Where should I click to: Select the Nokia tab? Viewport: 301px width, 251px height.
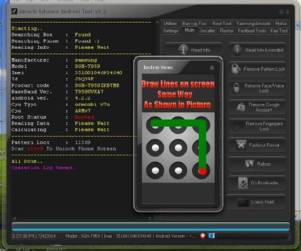(x=281, y=23)
